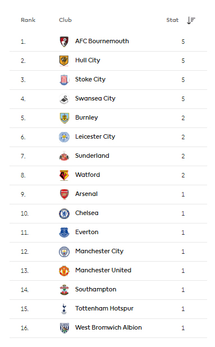Click the Stat column header

click(x=172, y=20)
